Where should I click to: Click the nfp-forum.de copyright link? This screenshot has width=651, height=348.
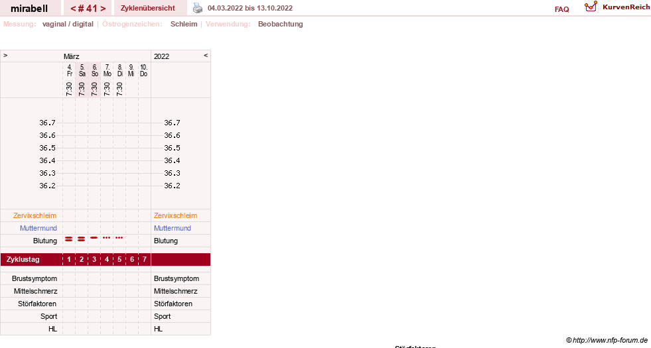pos(607,341)
